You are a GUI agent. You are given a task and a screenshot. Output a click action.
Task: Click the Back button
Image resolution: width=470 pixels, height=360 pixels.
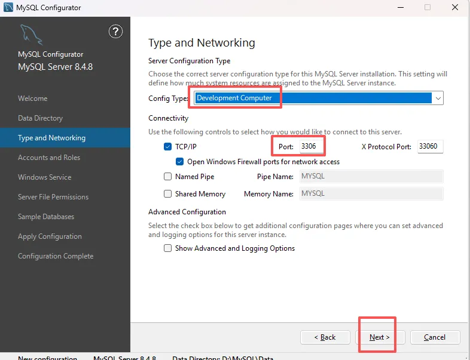pos(325,337)
